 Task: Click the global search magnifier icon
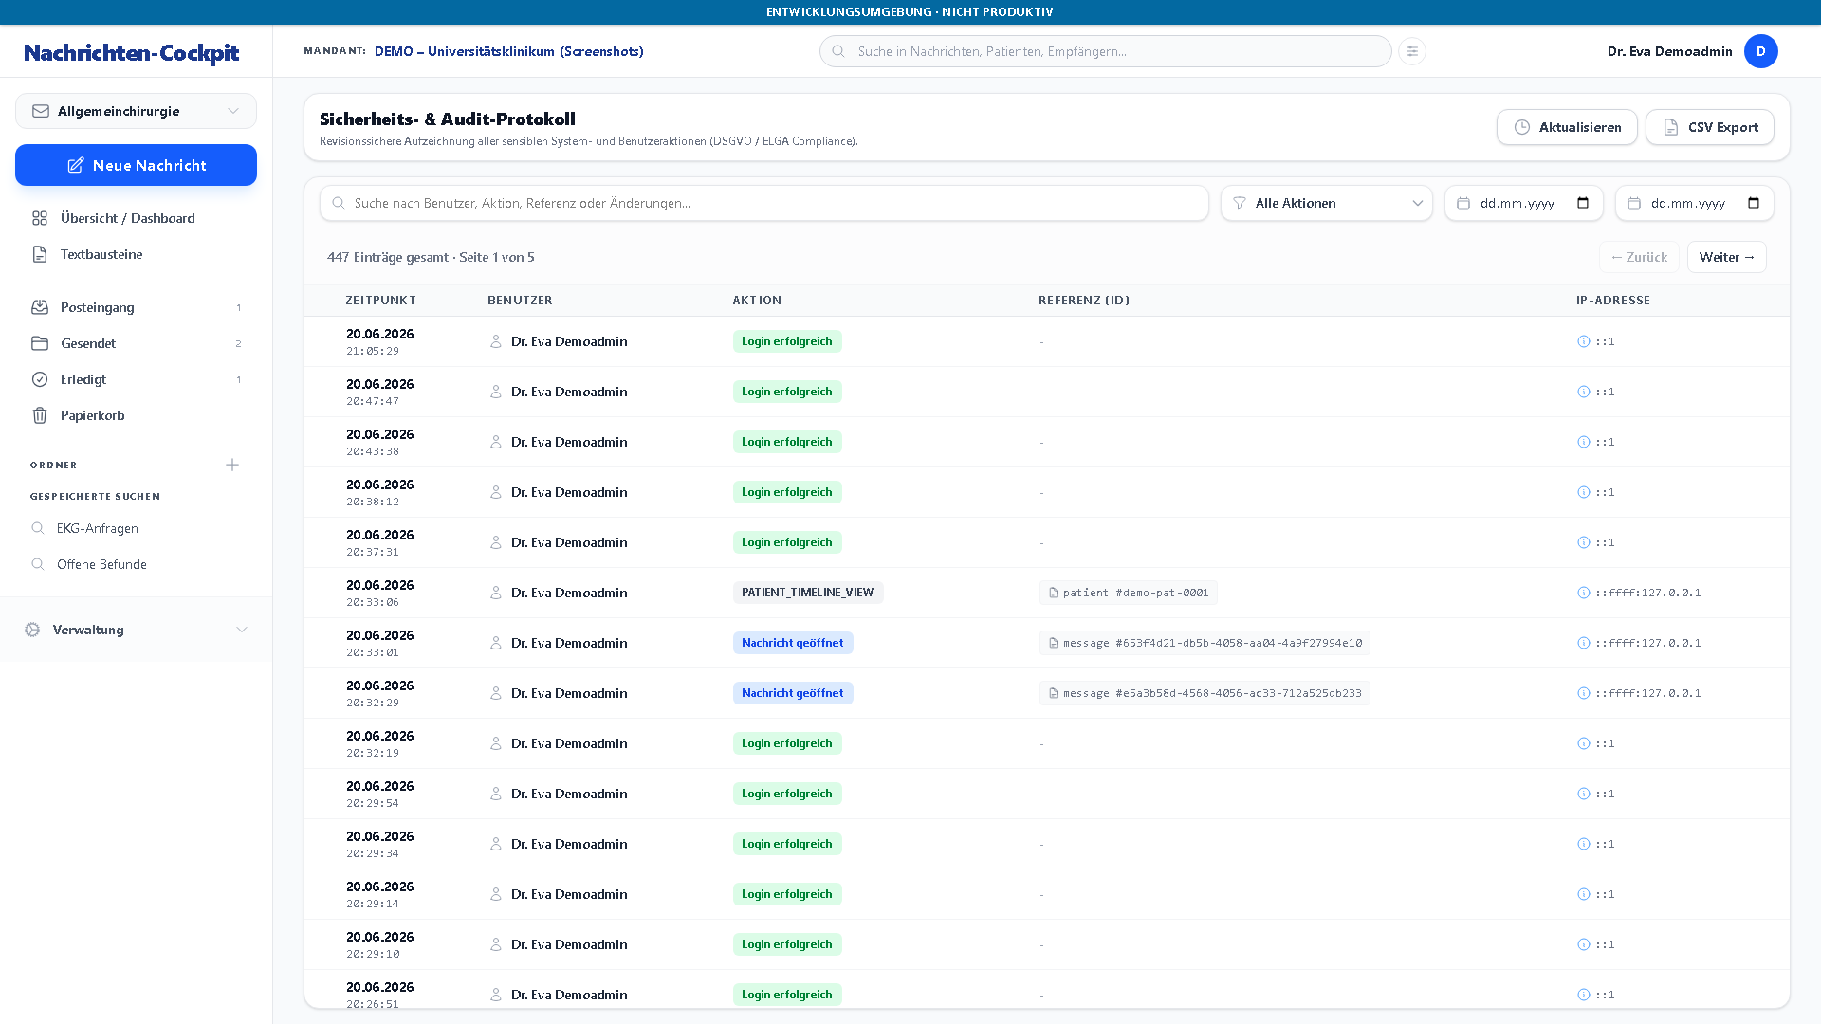(838, 51)
